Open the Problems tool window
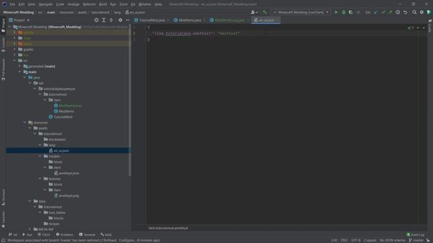This screenshot has width=433, height=243. (x=64, y=235)
